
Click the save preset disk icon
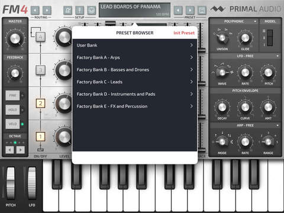click(202, 10)
